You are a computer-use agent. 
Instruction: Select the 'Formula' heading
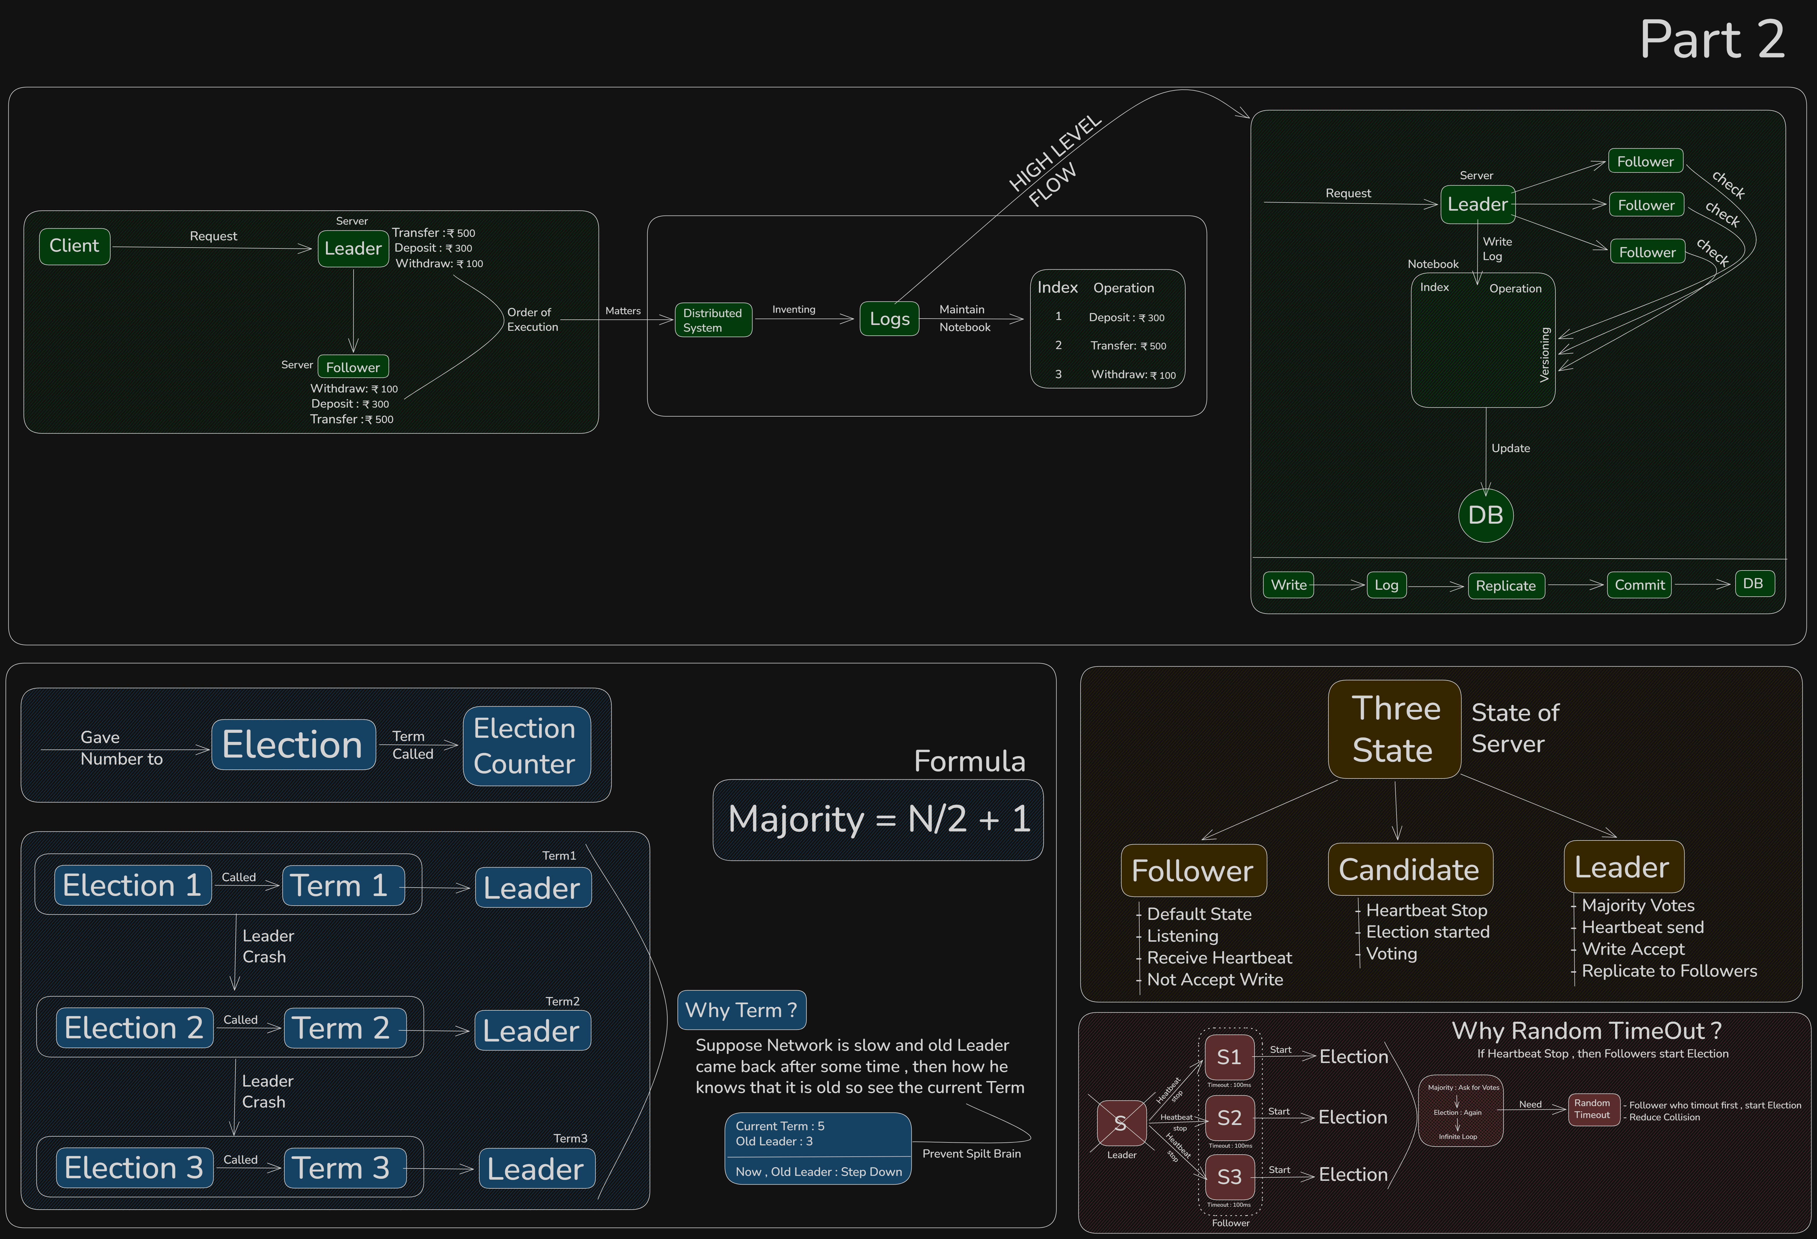pos(970,761)
